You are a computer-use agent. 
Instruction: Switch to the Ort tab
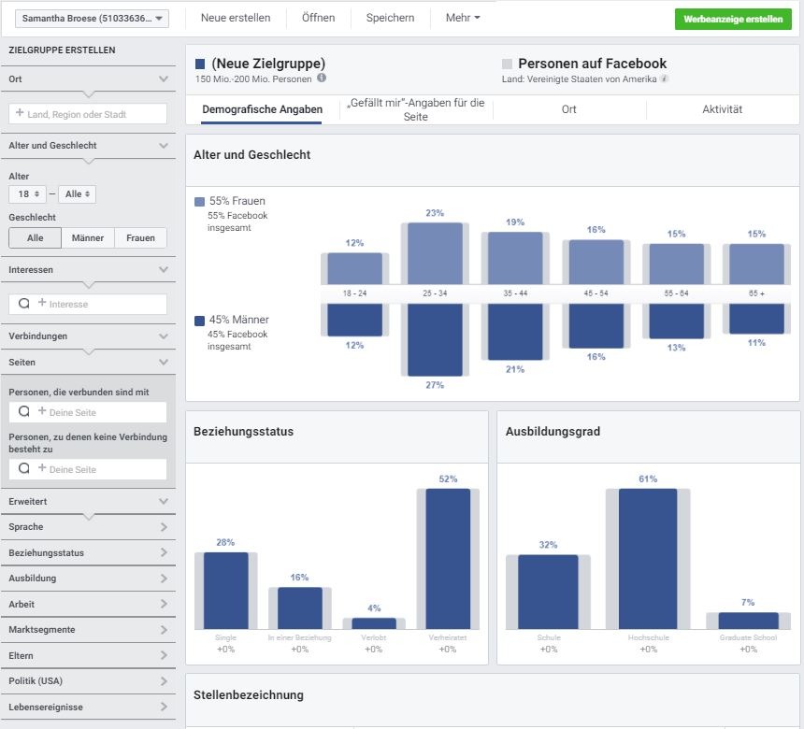tap(569, 109)
